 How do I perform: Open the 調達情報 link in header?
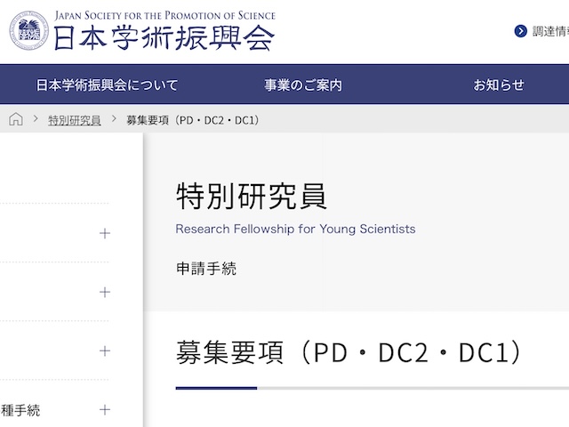point(551,31)
